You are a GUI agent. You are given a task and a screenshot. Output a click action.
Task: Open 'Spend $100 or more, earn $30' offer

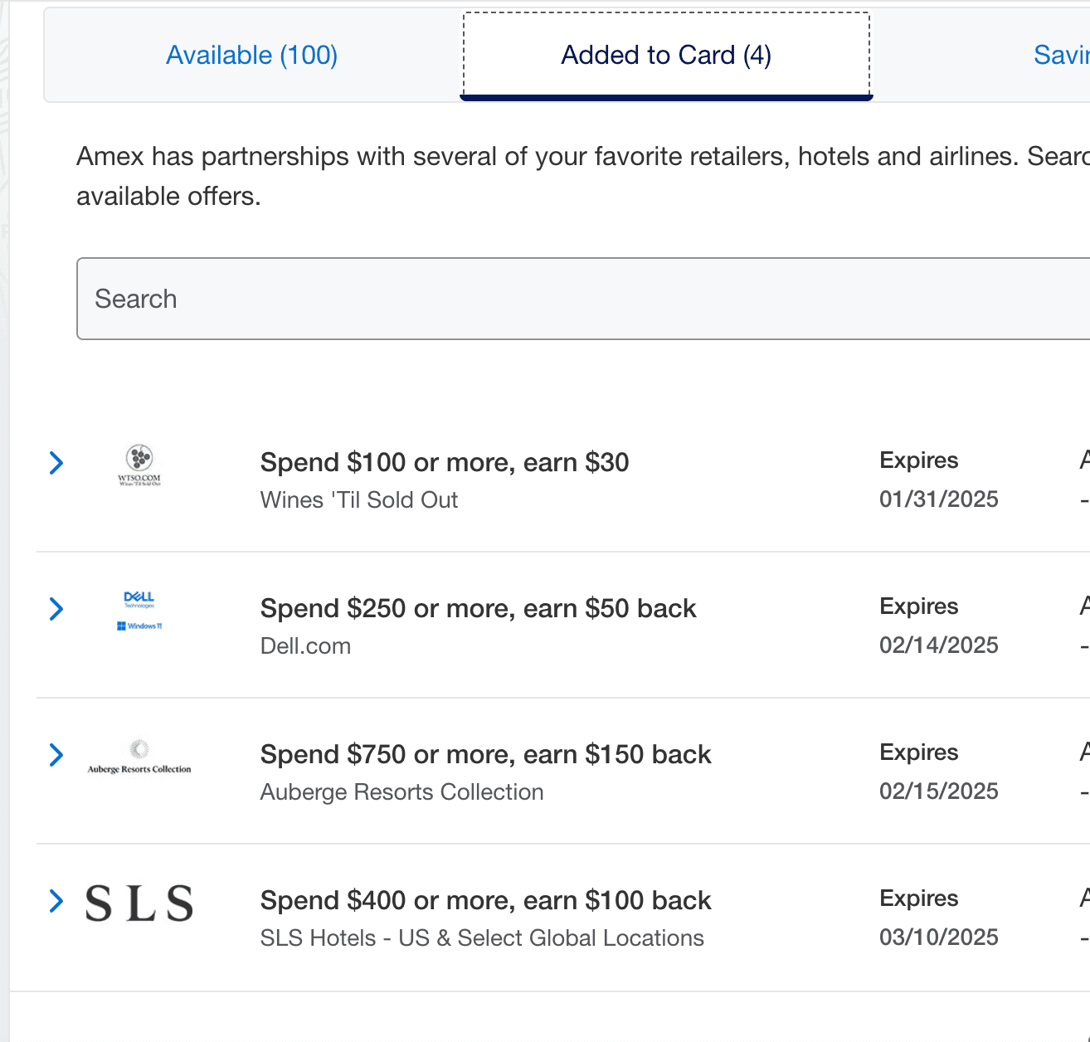point(445,462)
